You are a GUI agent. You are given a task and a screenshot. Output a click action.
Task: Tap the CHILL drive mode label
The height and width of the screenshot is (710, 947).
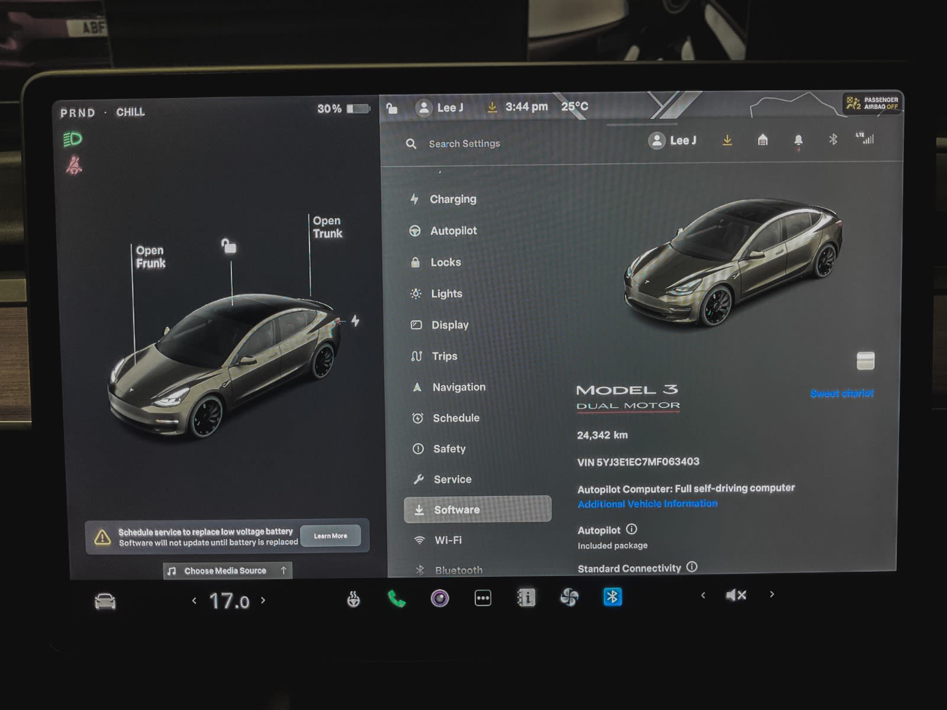pos(130,112)
